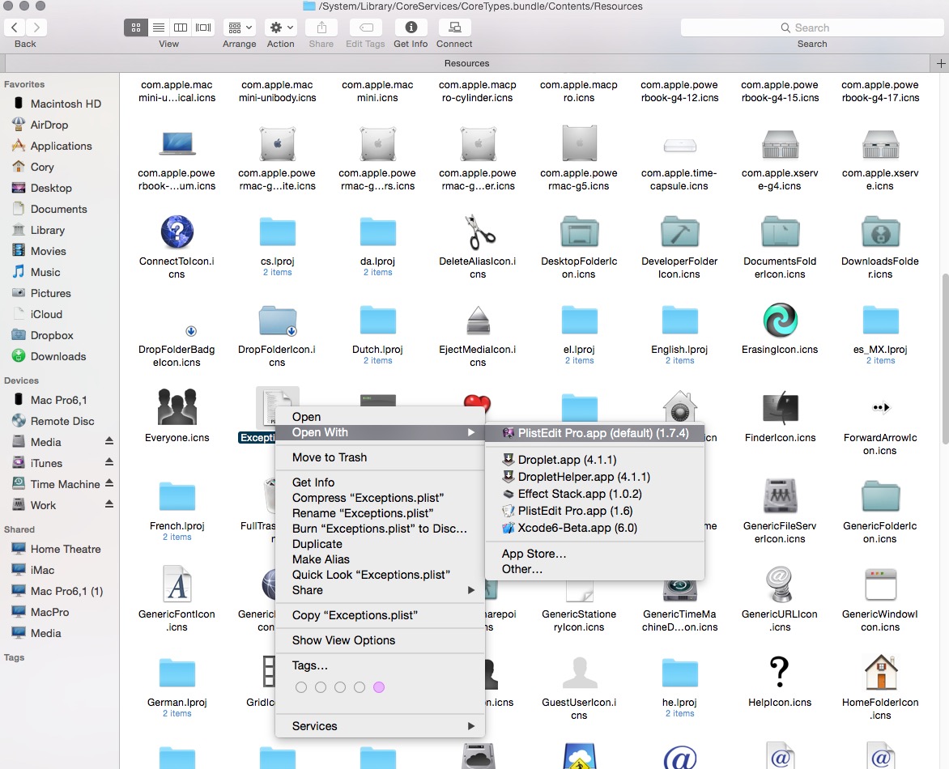The width and height of the screenshot is (949, 769).
Task: Select com.apple.time-capsule.icns file
Action: coord(679,146)
